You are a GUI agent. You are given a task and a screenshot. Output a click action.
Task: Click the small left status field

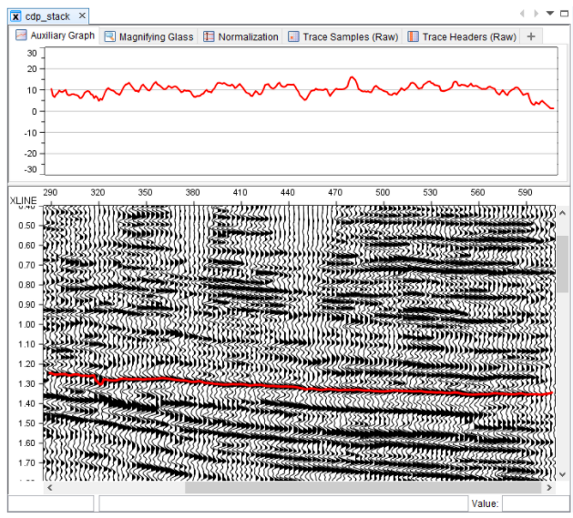pos(51,503)
